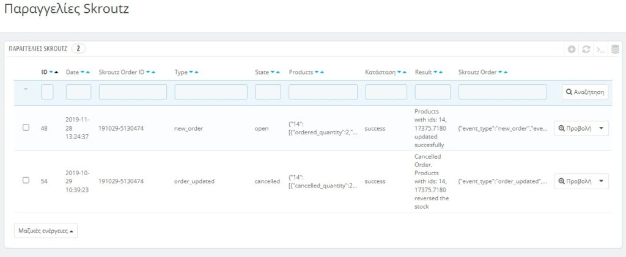Click order ID 191029-5130474 in row 48
The height and width of the screenshot is (257, 626).
(121, 129)
